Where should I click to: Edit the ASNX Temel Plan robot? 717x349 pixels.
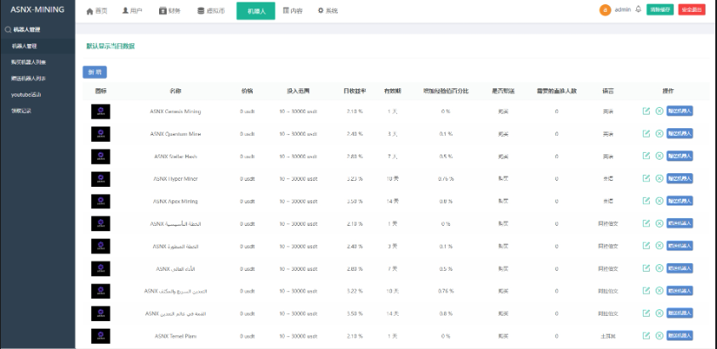click(646, 335)
